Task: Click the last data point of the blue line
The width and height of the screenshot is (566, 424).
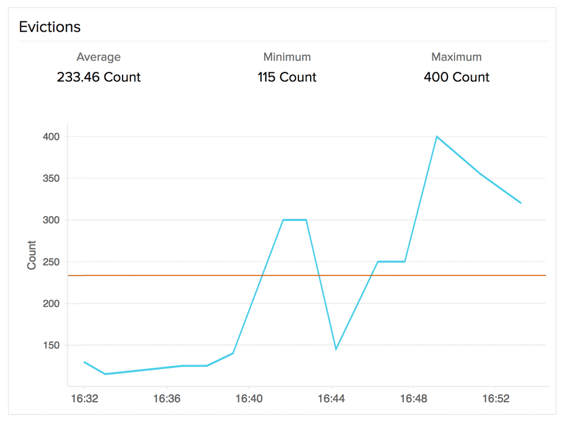Action: pyautogui.click(x=521, y=203)
